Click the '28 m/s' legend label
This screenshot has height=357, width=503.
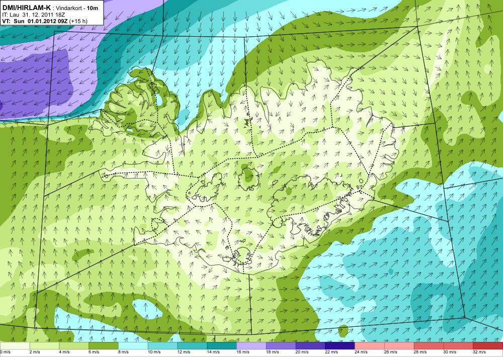(420, 352)
